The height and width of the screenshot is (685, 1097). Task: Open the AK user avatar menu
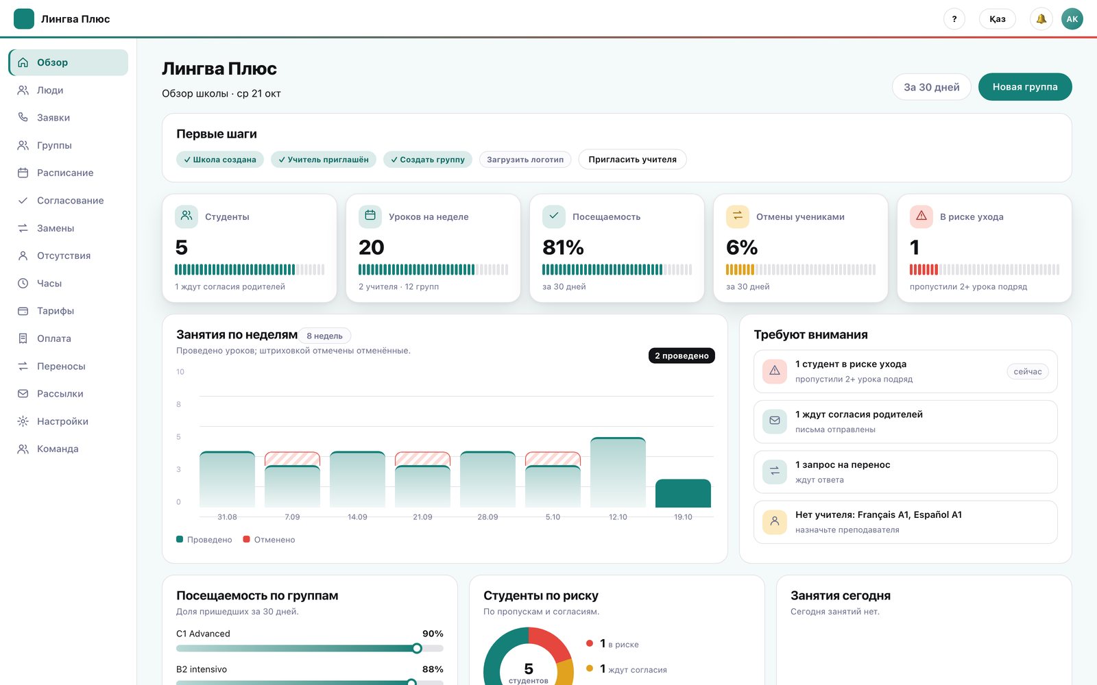1072,19
